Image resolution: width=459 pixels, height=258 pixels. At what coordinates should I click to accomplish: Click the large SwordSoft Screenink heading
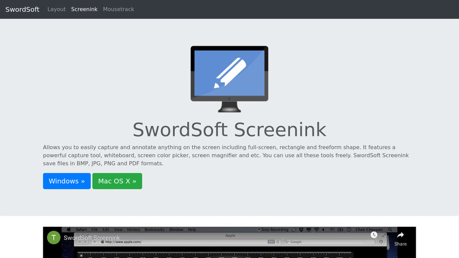[229, 130]
